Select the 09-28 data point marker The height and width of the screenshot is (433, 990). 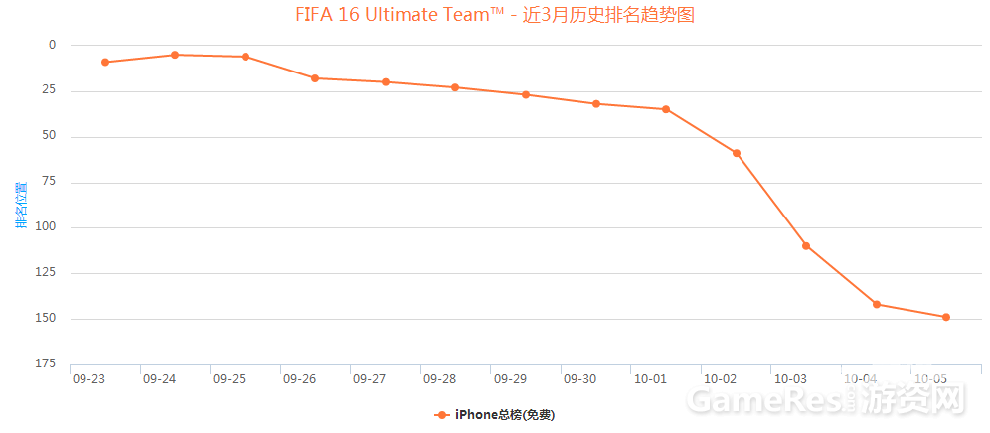(455, 87)
